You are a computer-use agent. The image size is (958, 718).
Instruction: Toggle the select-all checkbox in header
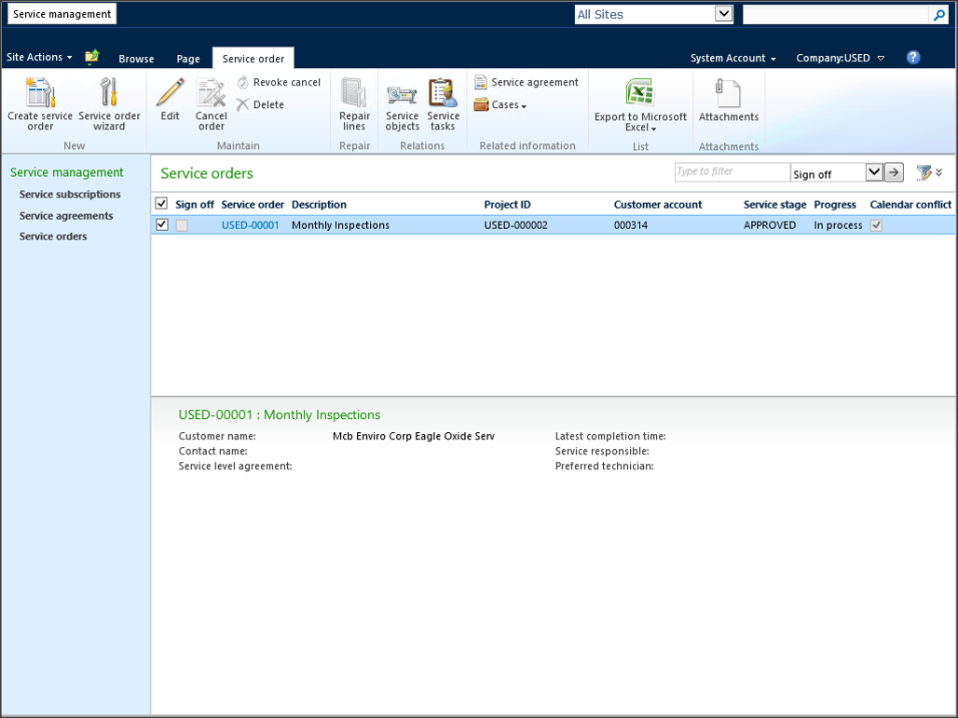[x=162, y=204]
